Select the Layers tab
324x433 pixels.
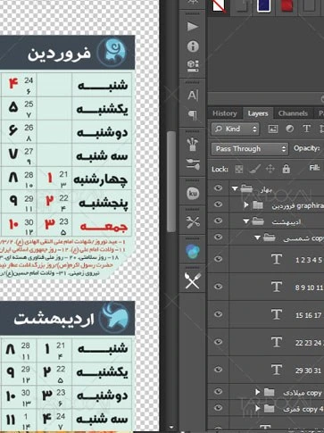(258, 113)
